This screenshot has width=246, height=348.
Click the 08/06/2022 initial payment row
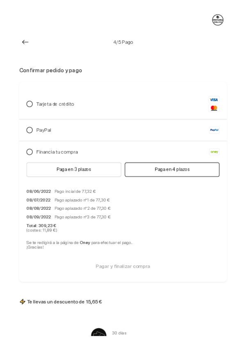(x=61, y=192)
